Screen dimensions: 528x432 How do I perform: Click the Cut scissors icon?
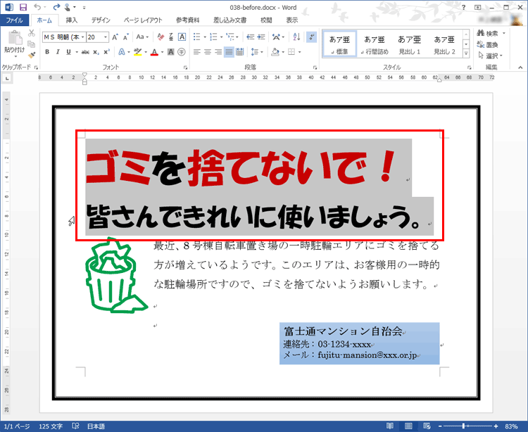(32, 33)
